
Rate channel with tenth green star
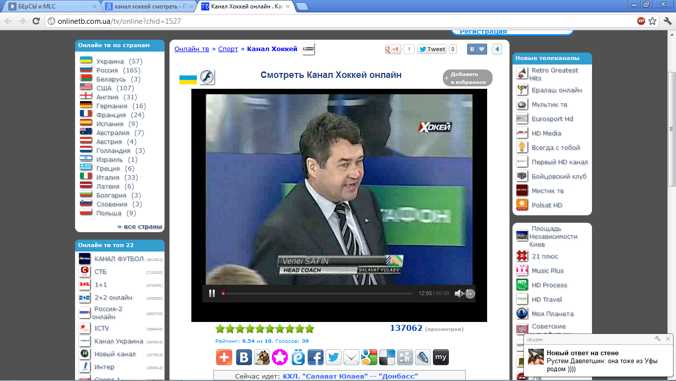tap(309, 328)
